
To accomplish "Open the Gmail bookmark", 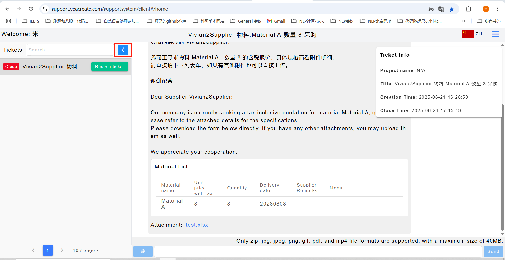I will 276,21.
